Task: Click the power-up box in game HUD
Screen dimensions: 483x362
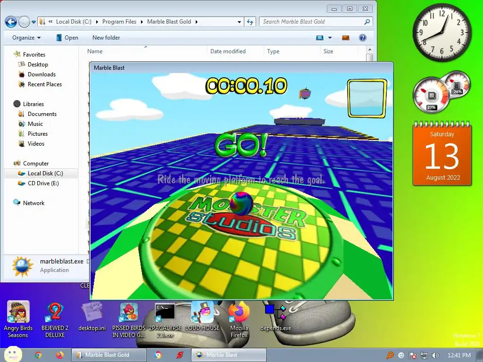Action: [367, 99]
